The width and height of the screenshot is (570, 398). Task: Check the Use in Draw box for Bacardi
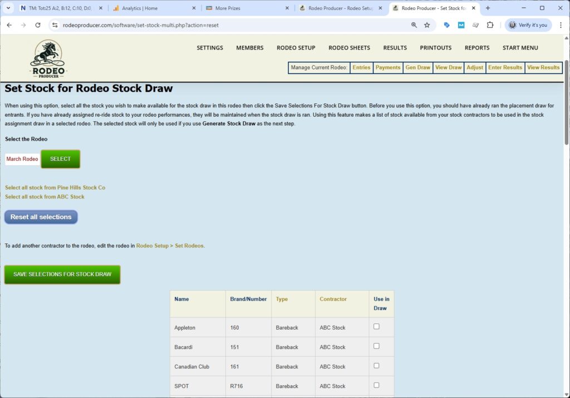(375, 346)
